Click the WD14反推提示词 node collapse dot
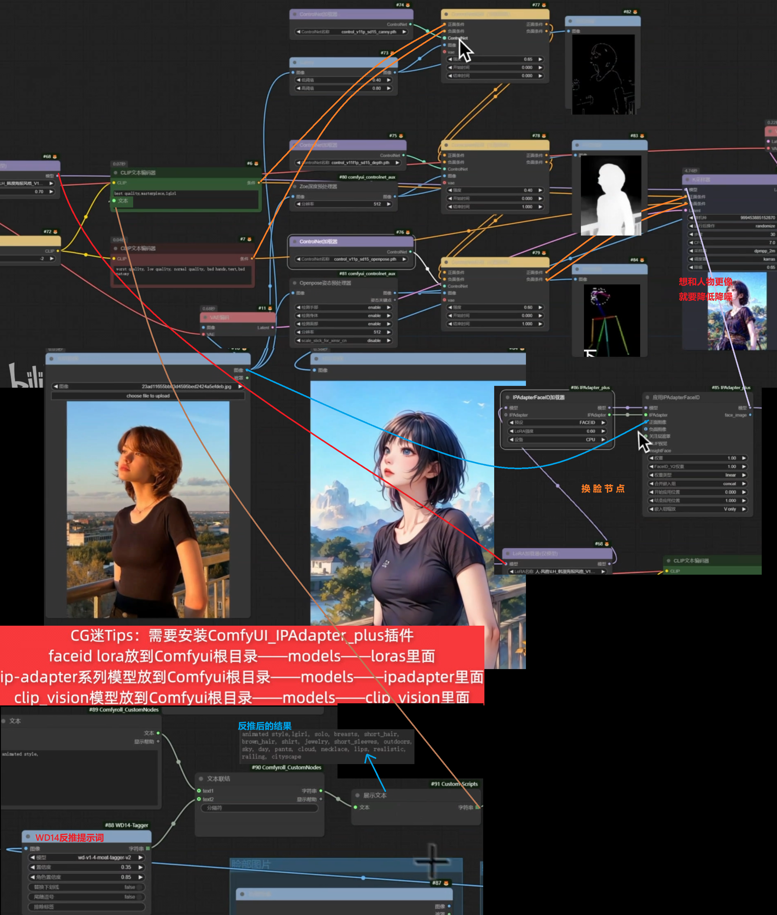 pyautogui.click(x=28, y=836)
